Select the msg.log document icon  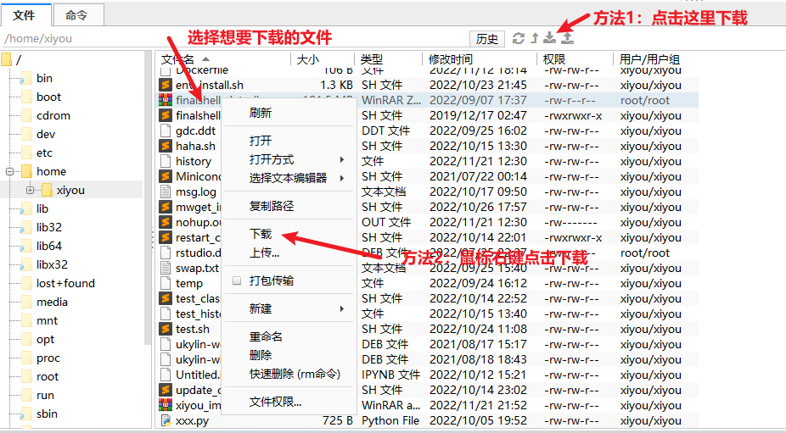(x=166, y=192)
